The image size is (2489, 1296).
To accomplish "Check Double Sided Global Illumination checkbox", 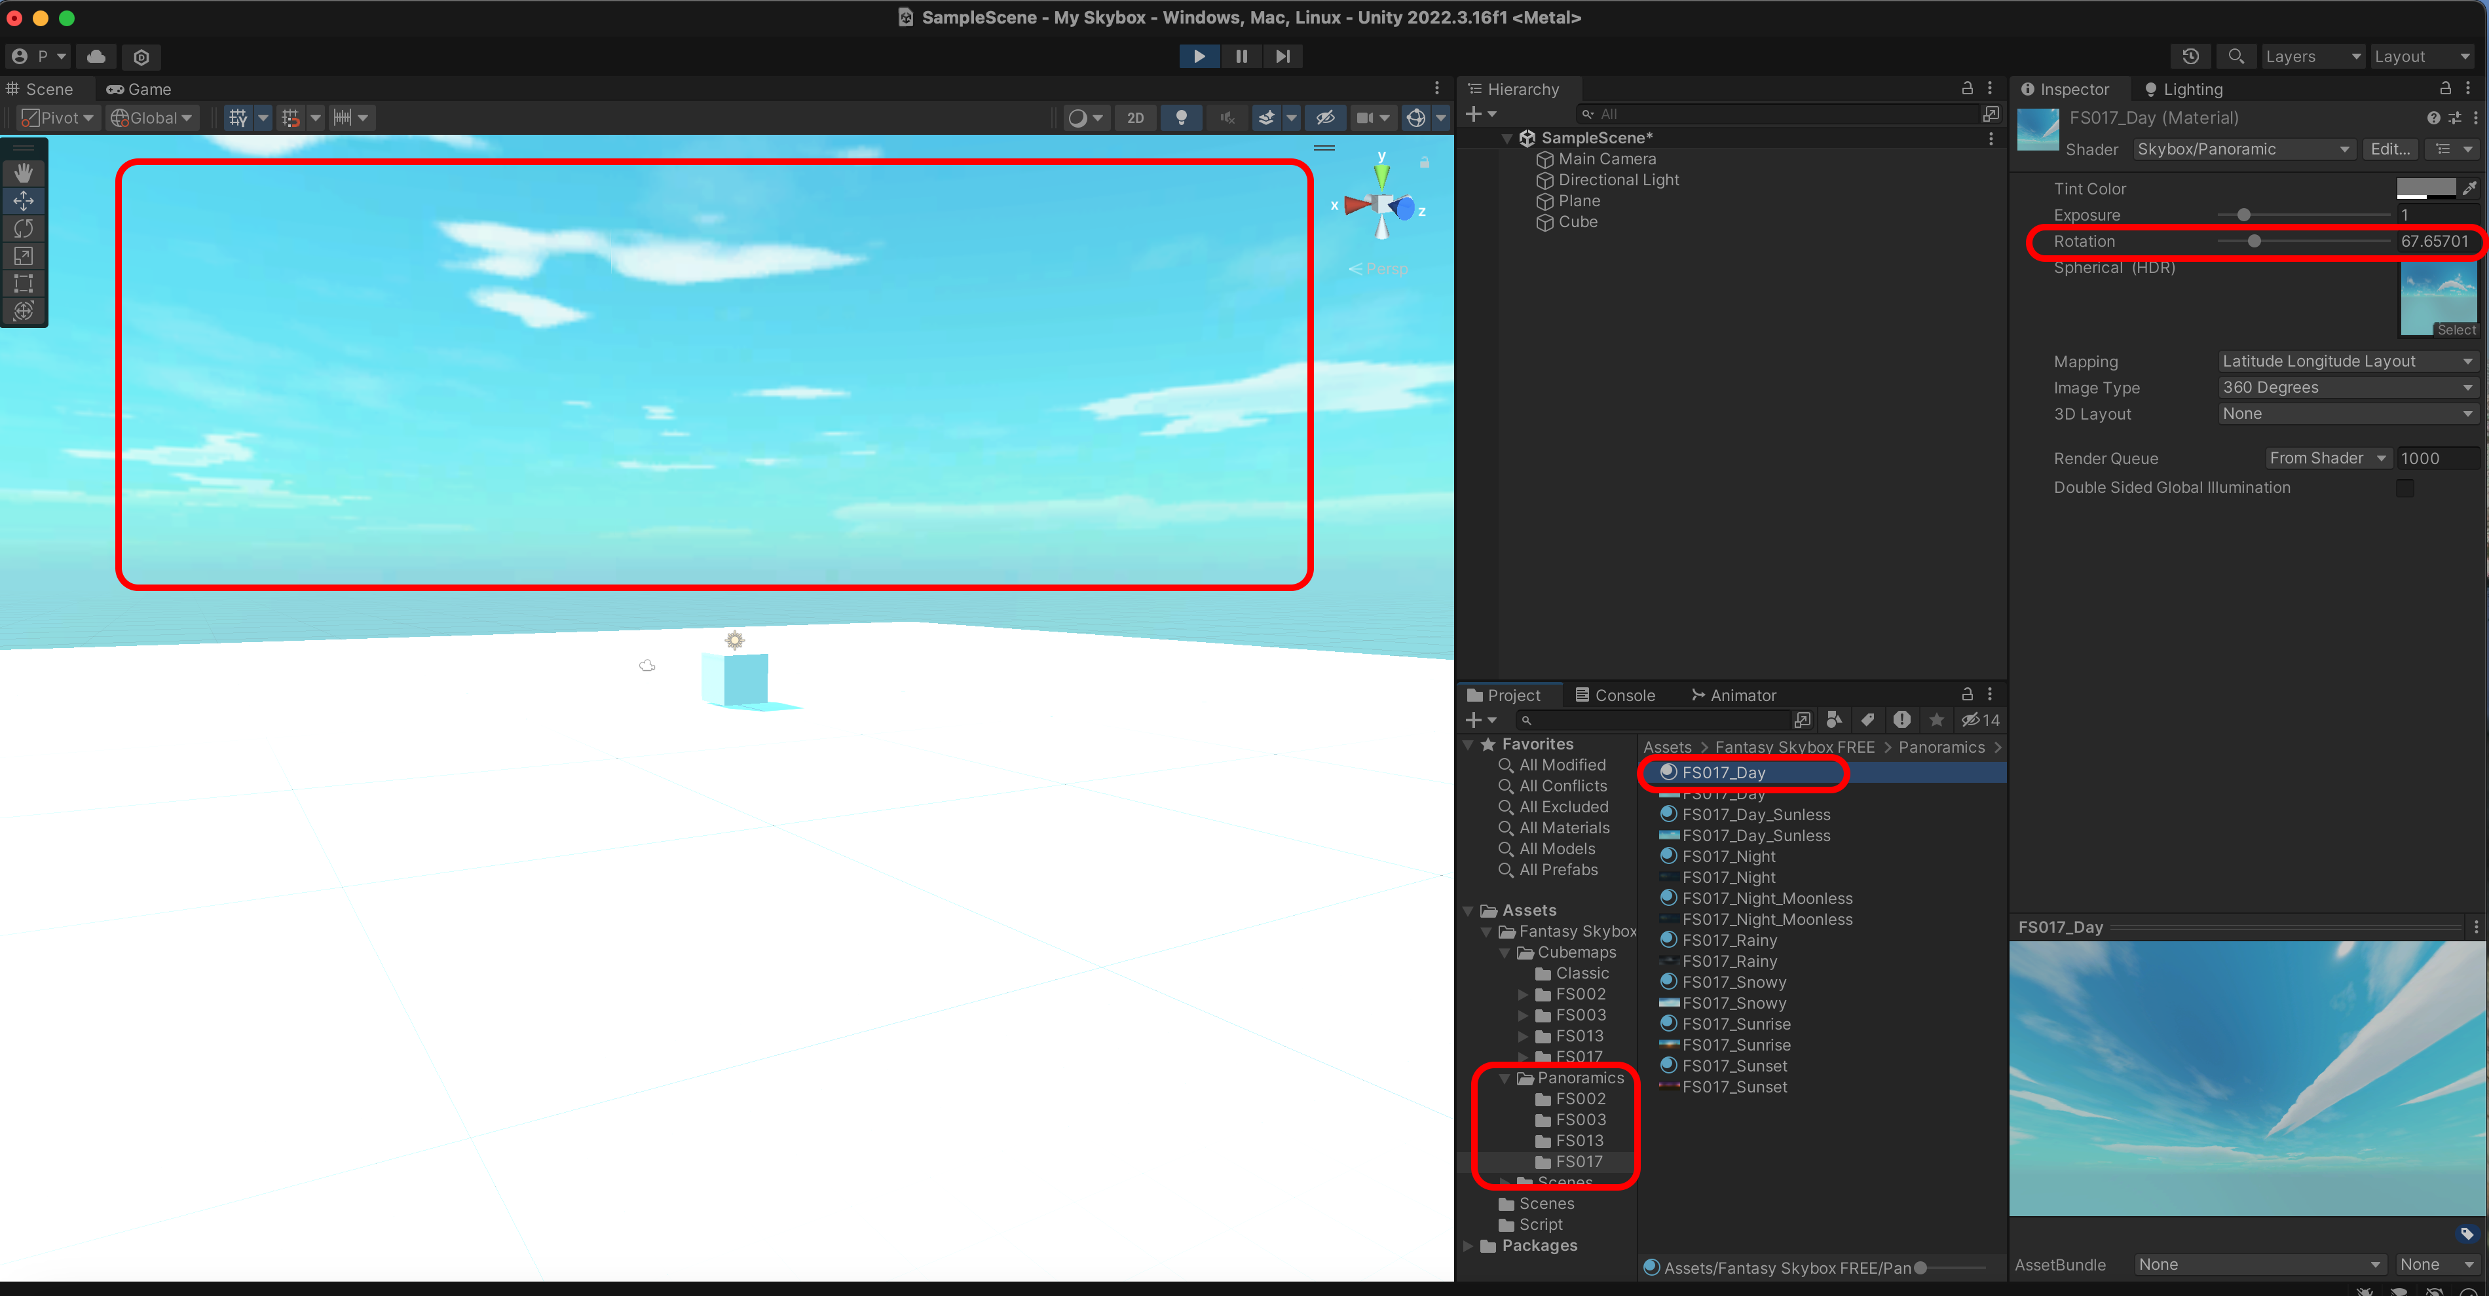I will pyautogui.click(x=2404, y=488).
